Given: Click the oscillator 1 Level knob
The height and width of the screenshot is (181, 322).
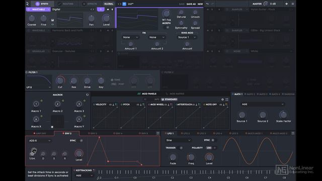Looking at the screenshot, I should click(106, 18).
